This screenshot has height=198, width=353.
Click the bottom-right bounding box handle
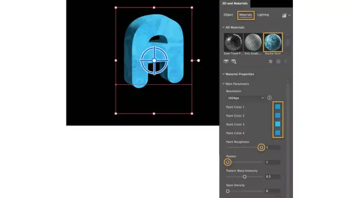(192, 114)
